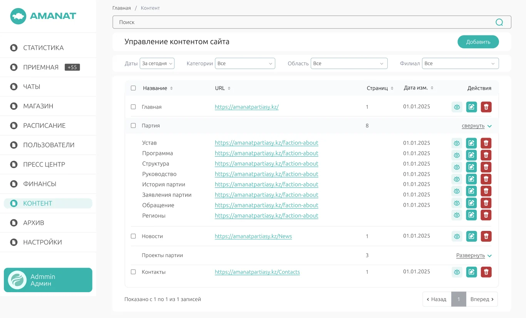This screenshot has height=318, width=526.
Task: Click the Добавить button
Action: point(478,42)
